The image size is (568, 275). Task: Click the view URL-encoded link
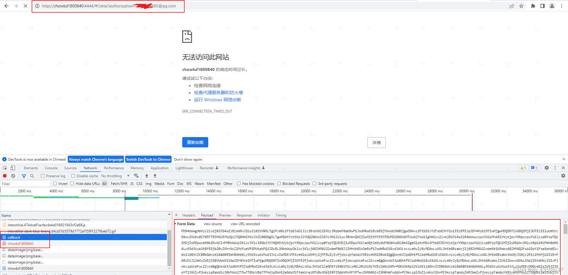245,224
